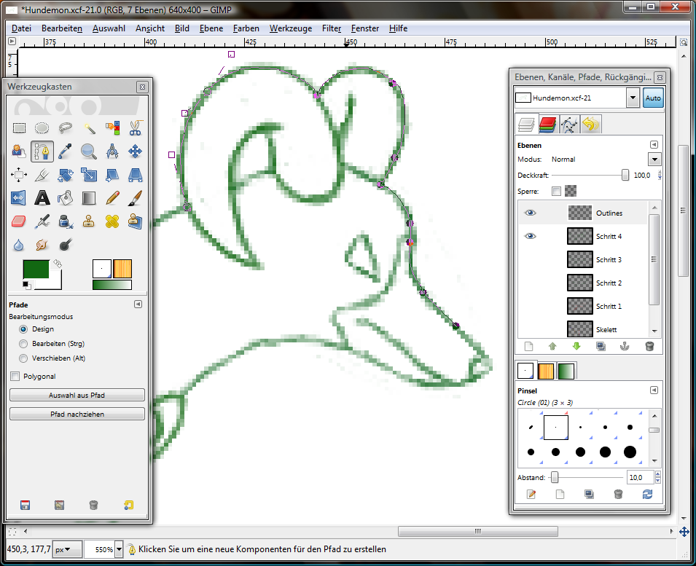Anchor the floating layer

pyautogui.click(x=625, y=347)
